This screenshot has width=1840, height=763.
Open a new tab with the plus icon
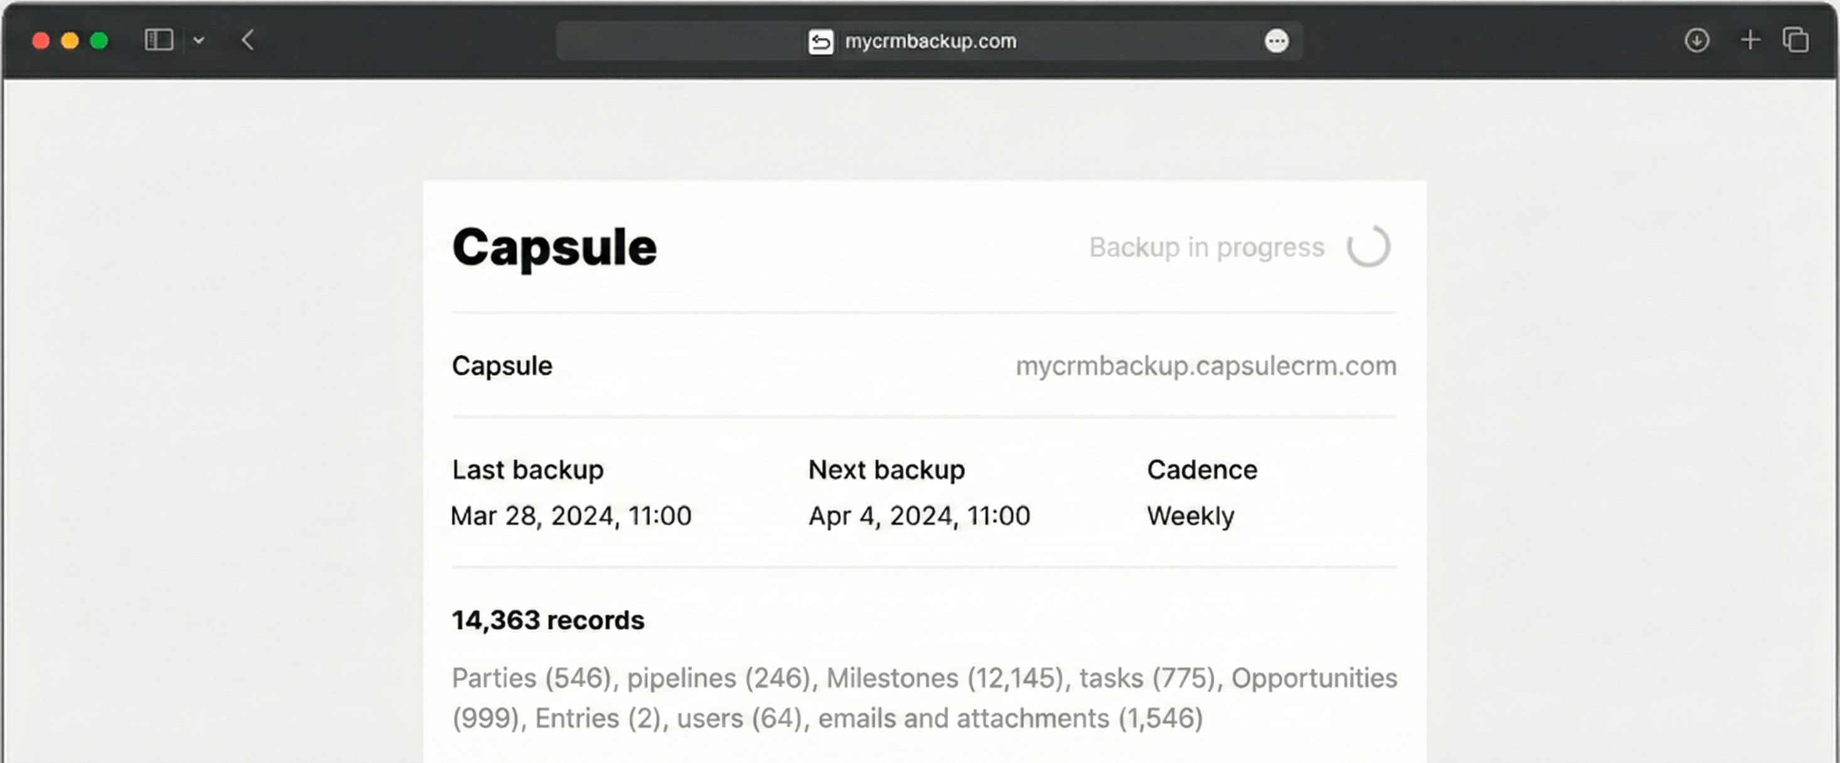tap(1749, 41)
